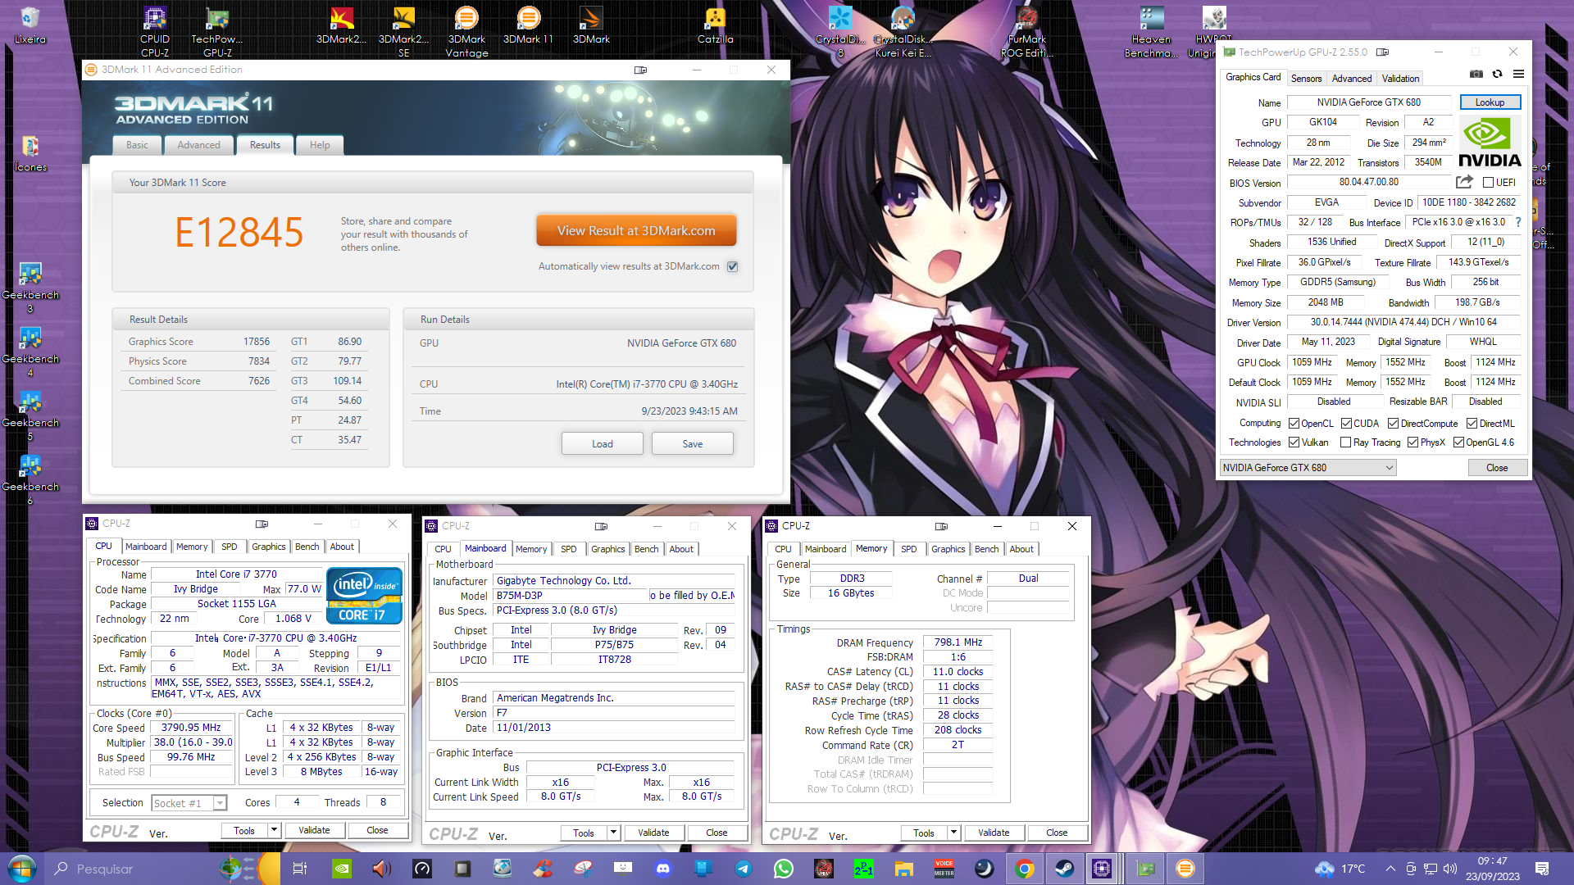Image resolution: width=1574 pixels, height=885 pixels.
Task: Click the GPU-Z screenshot camera icon
Action: (x=1476, y=74)
